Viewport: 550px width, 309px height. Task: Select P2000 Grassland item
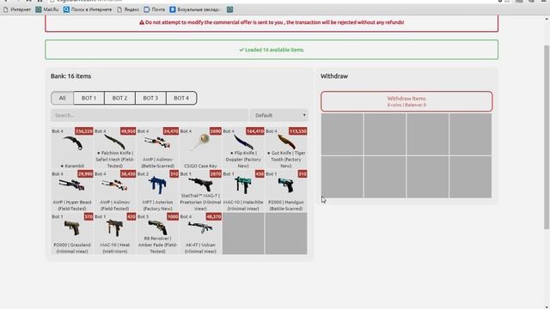coord(72,233)
